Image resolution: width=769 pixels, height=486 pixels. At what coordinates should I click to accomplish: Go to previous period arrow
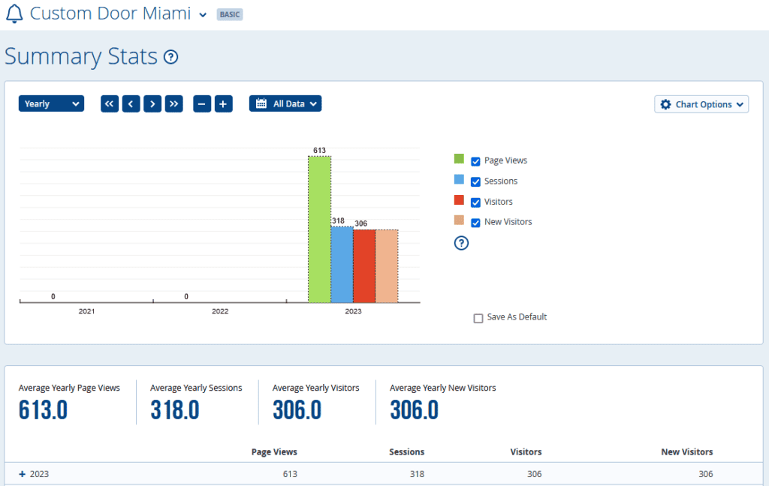pyautogui.click(x=131, y=104)
